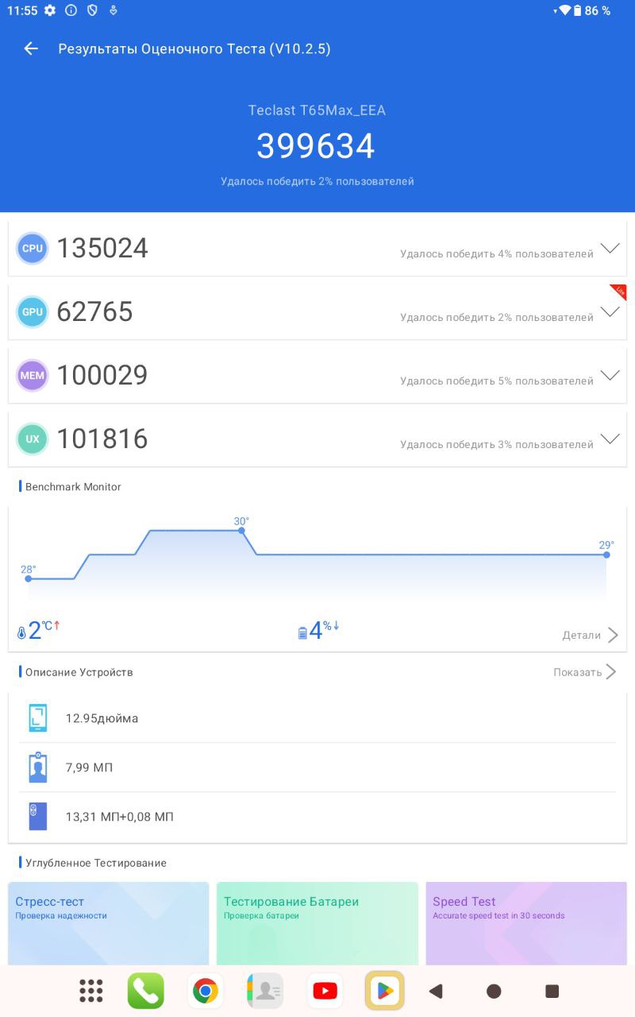This screenshot has height=1017, width=635.
Task: Launch Google Play Store from dock
Action: click(385, 991)
